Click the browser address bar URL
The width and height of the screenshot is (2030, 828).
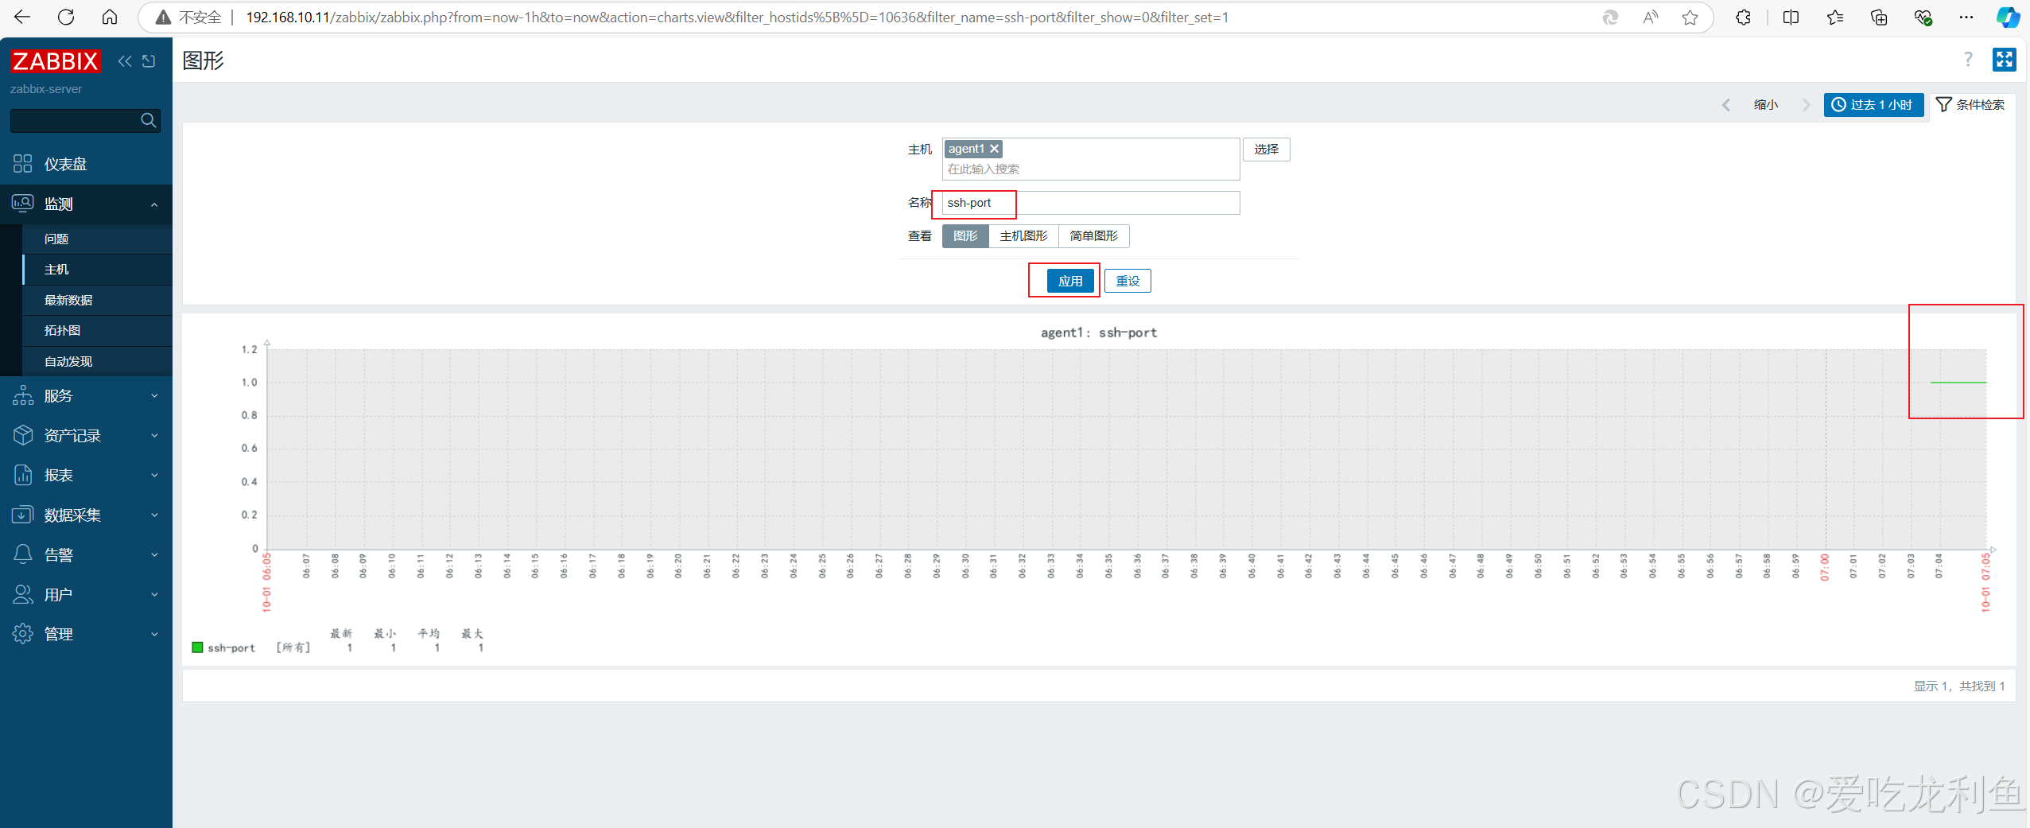[x=736, y=17]
